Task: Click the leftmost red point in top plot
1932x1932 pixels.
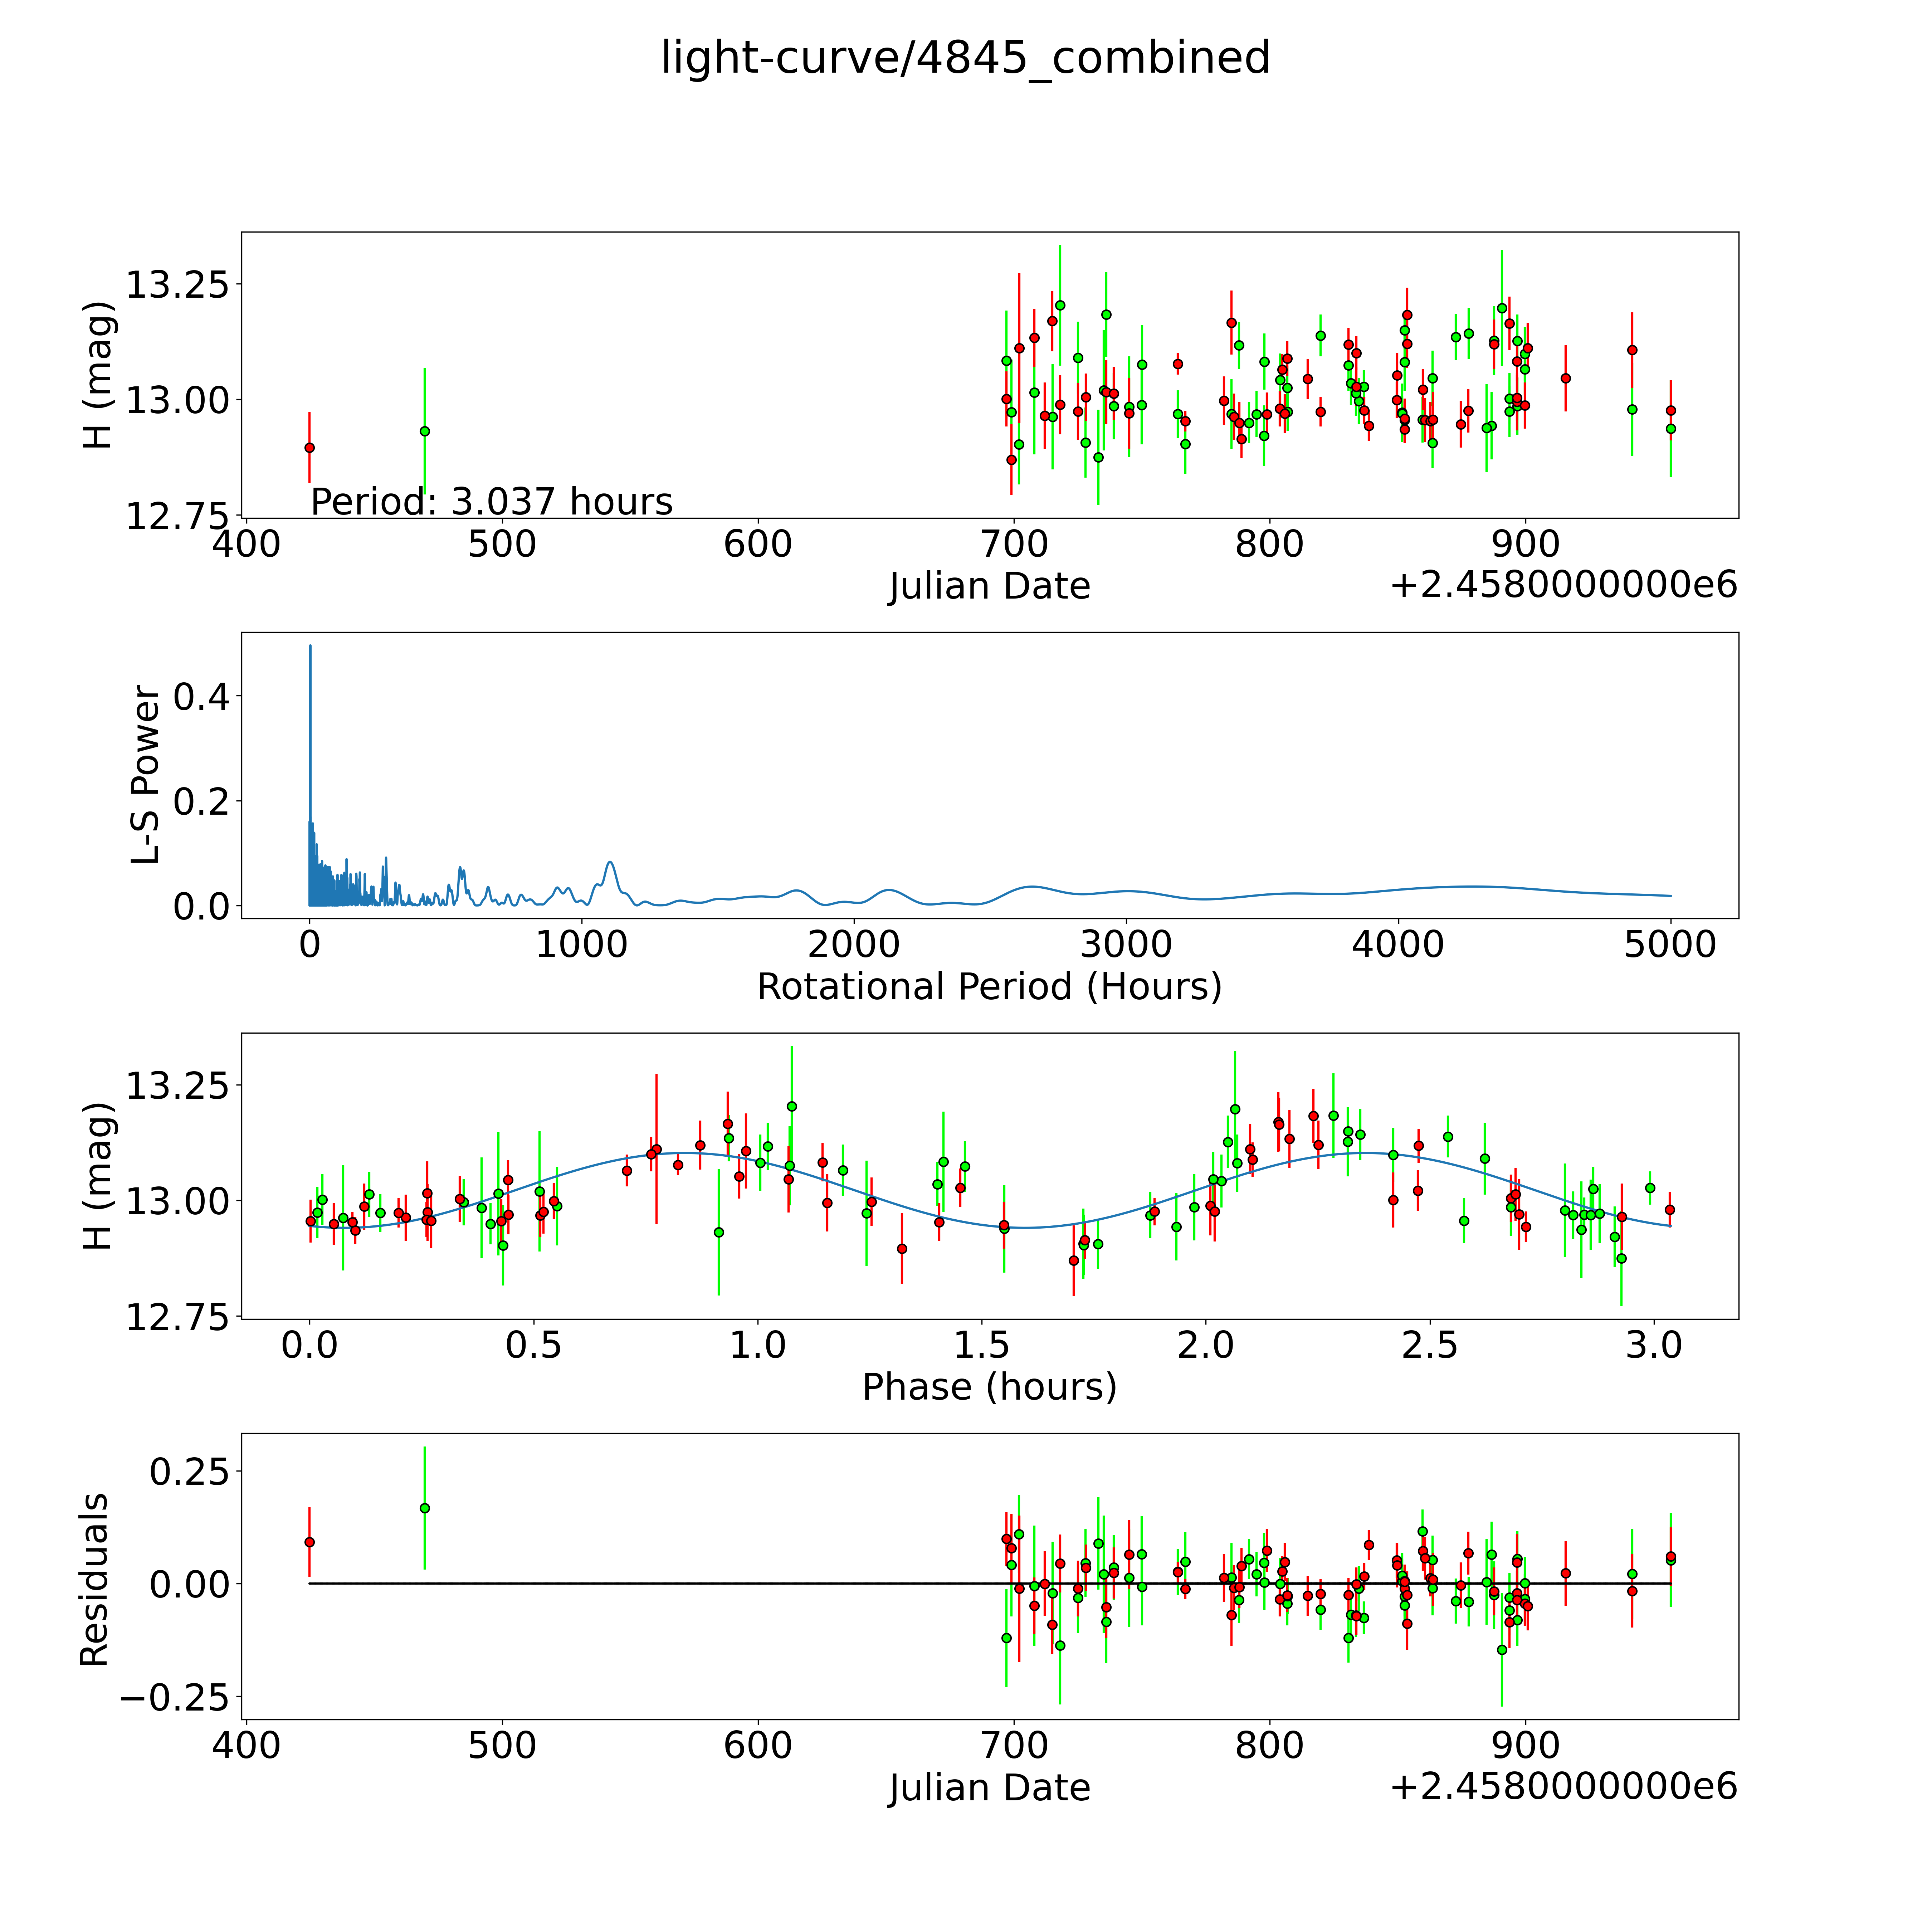Action: [x=310, y=448]
